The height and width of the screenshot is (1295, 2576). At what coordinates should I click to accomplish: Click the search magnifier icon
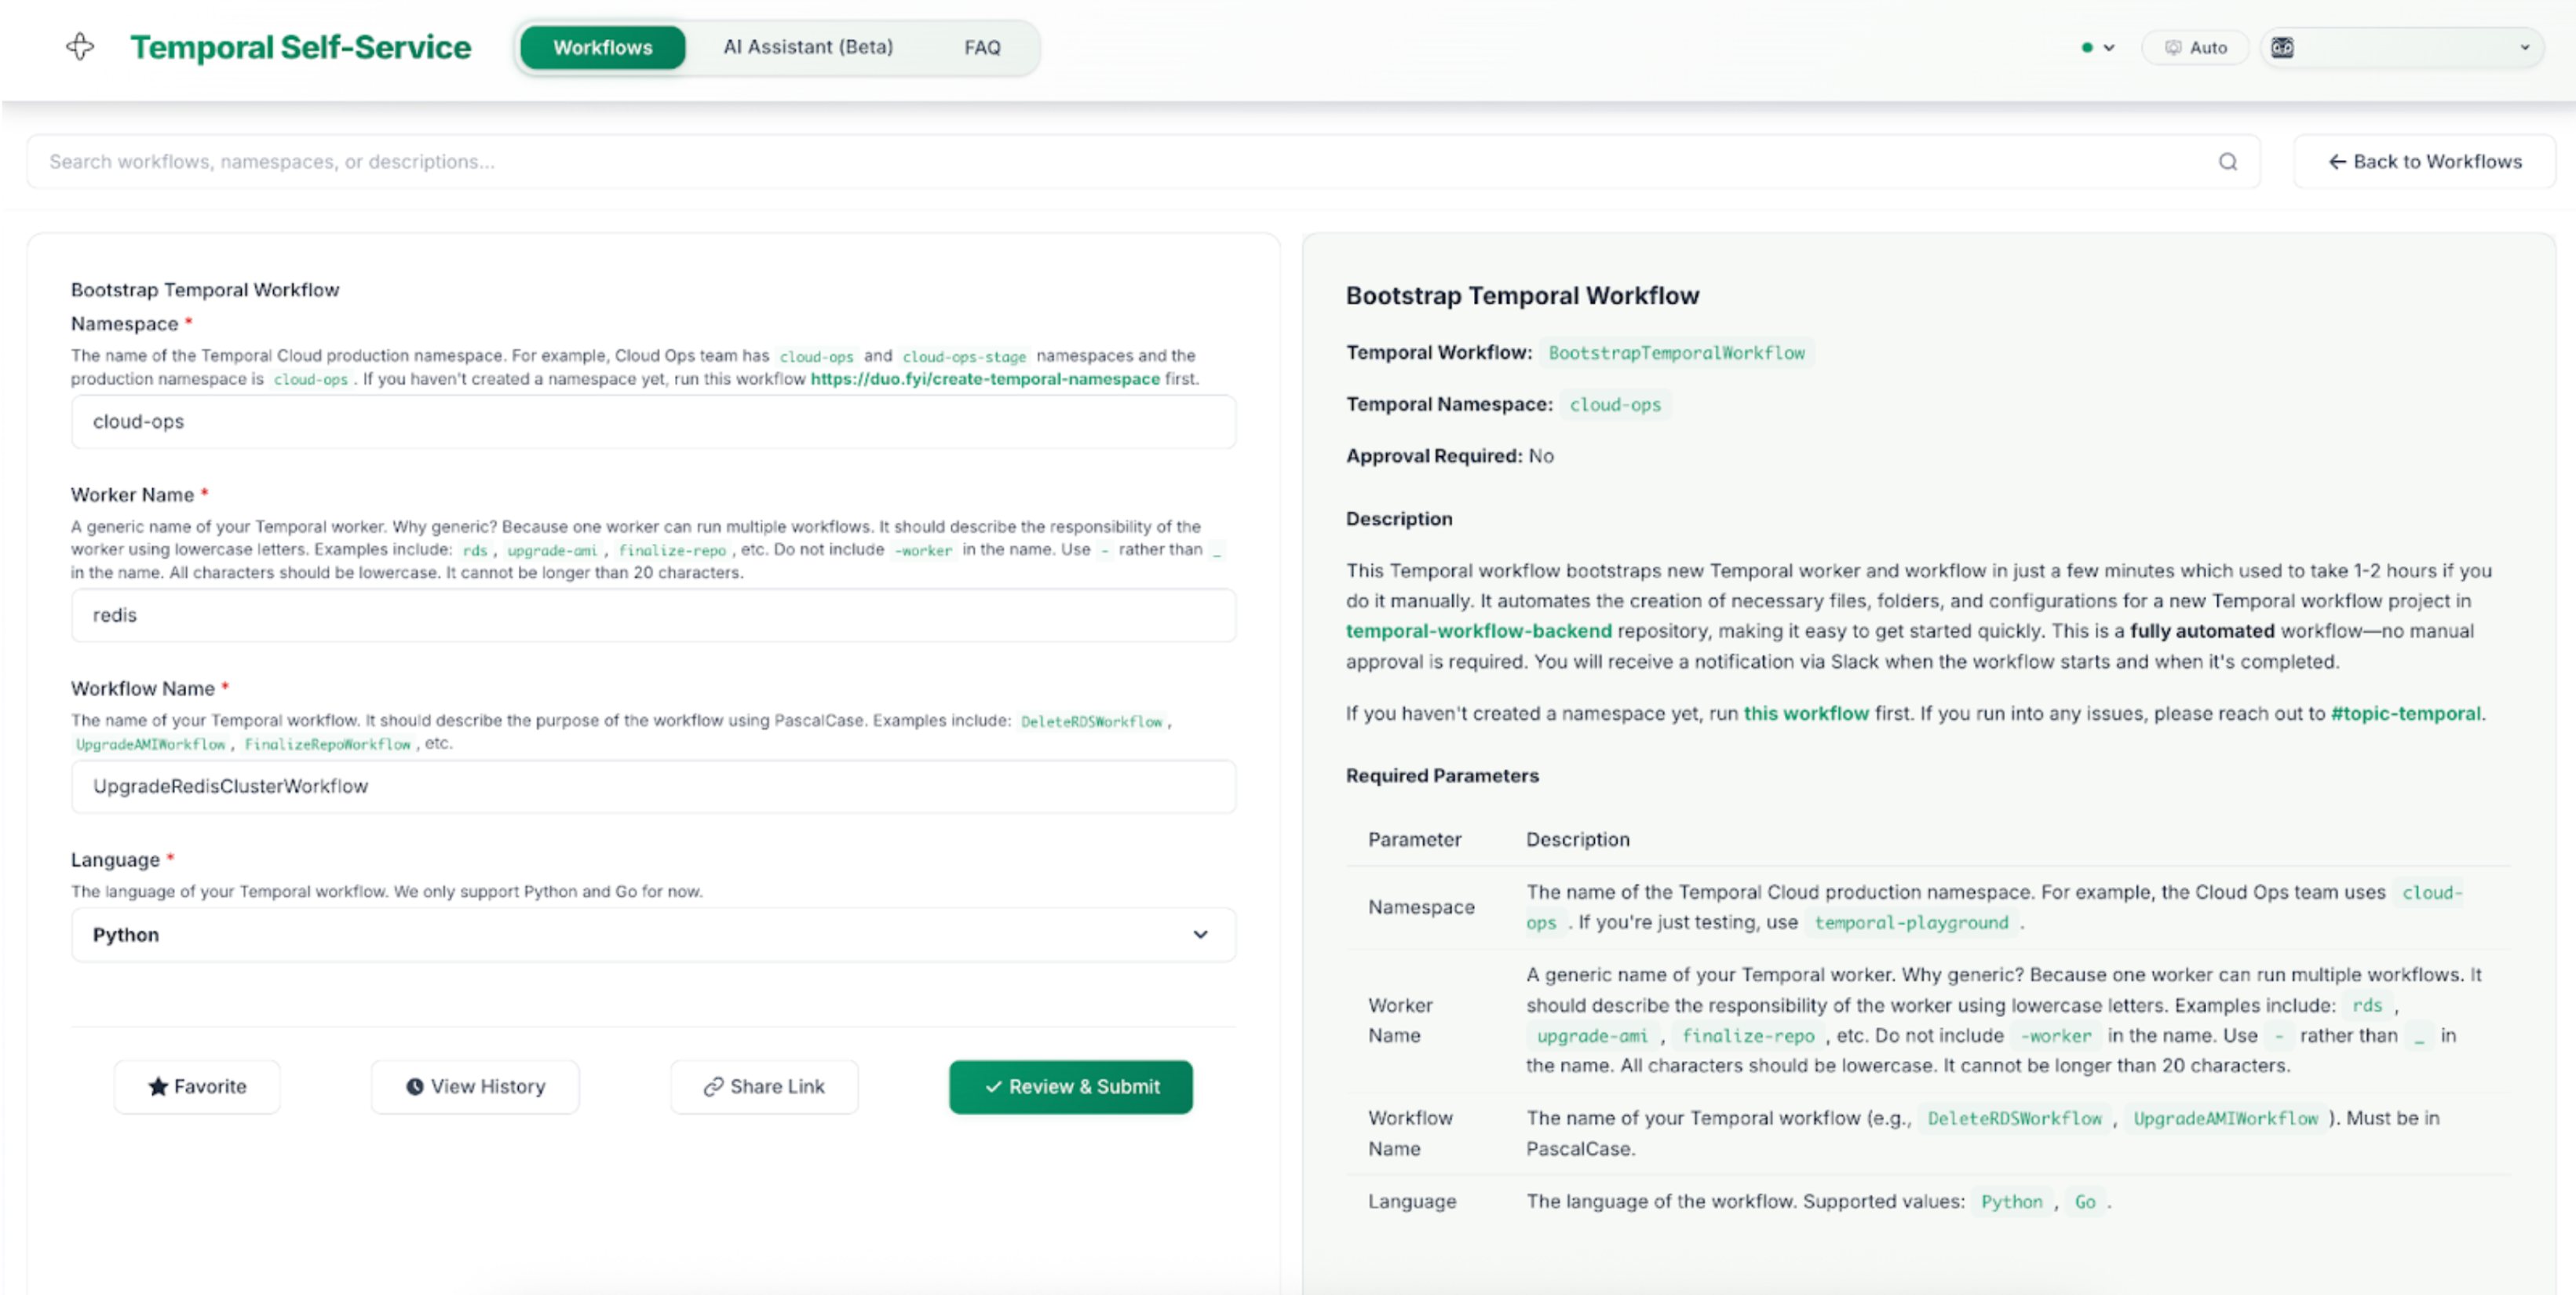(x=2227, y=162)
